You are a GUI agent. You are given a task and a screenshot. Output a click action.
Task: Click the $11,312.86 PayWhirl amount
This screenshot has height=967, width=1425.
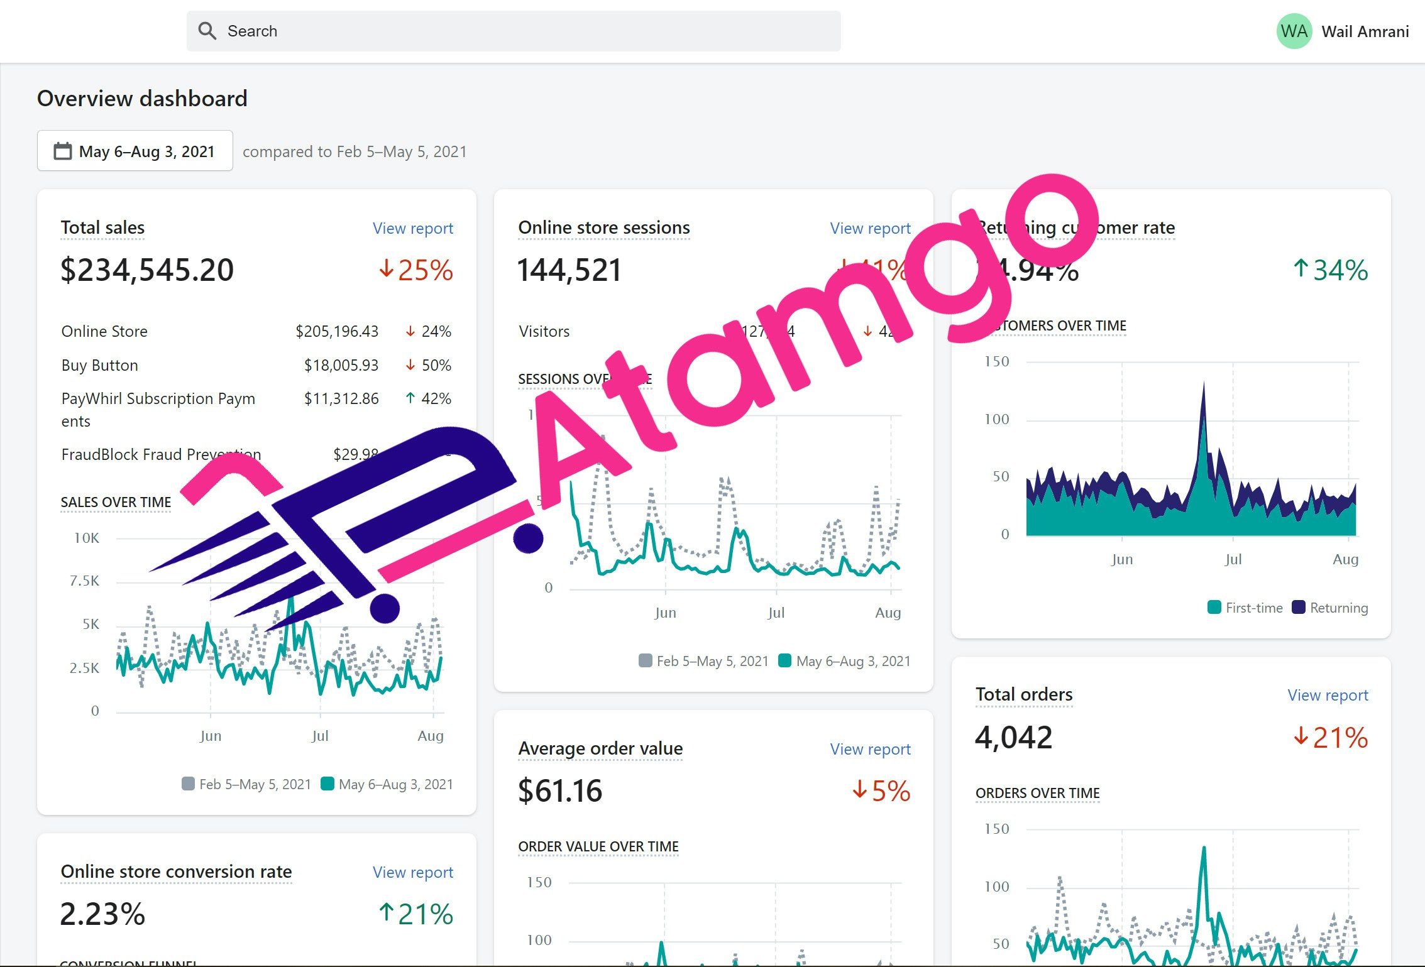coord(341,398)
